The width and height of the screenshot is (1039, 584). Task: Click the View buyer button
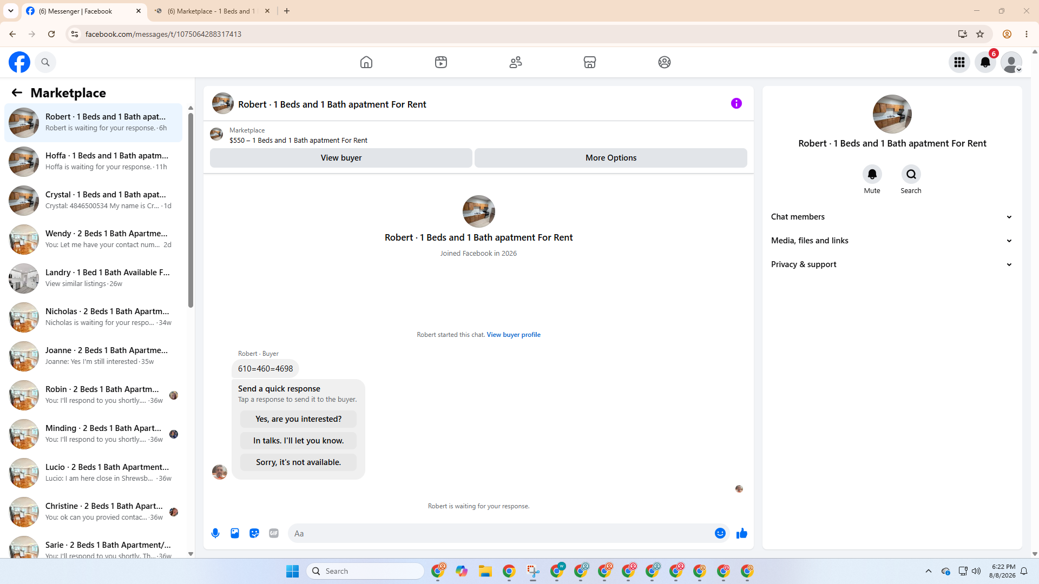pos(341,158)
